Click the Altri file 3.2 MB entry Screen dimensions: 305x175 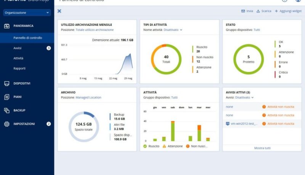[x=117, y=127]
